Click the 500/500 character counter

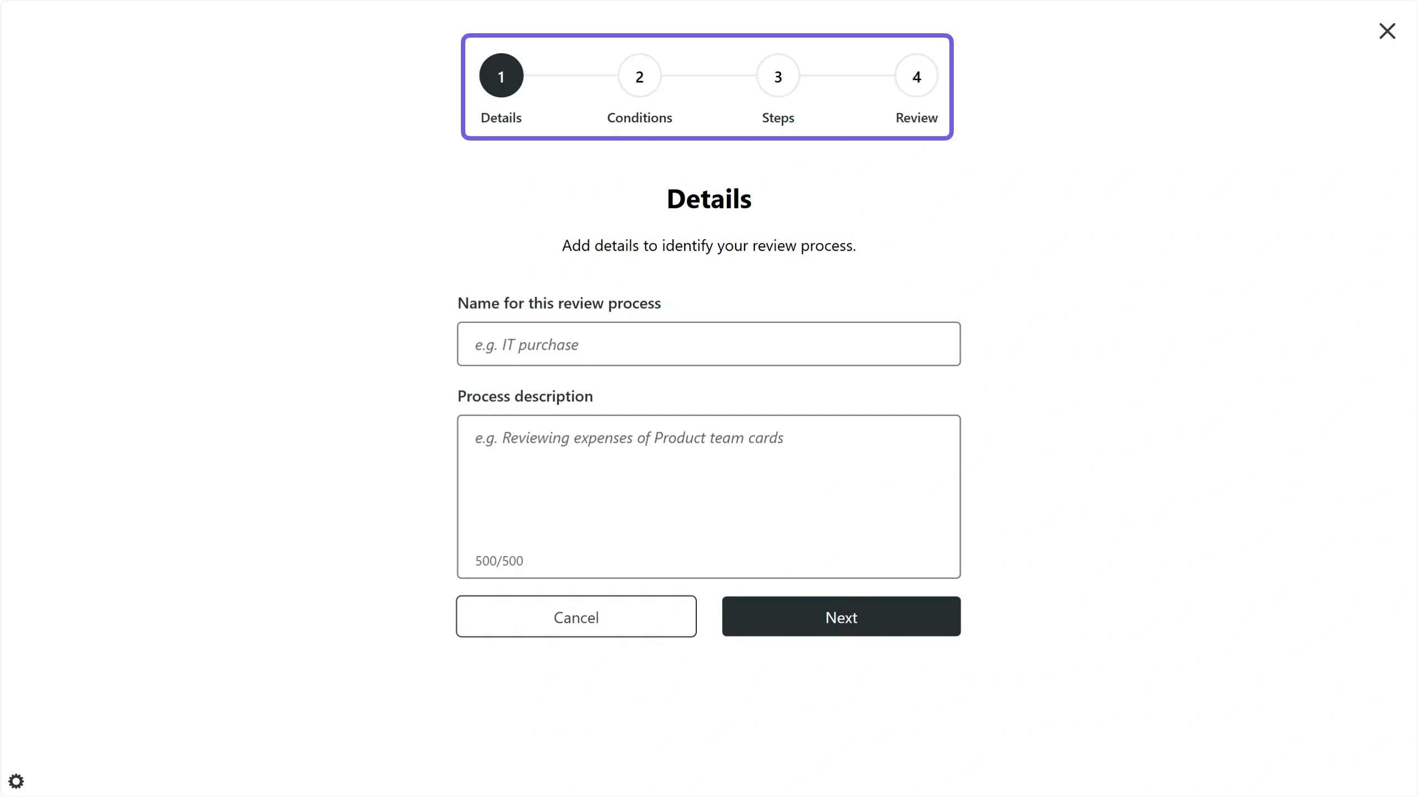pos(498,561)
